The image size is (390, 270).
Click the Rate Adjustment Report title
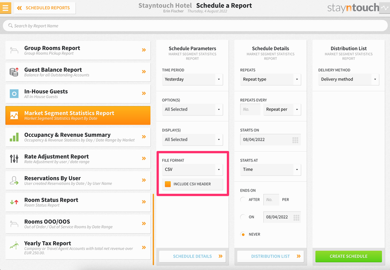(x=56, y=157)
